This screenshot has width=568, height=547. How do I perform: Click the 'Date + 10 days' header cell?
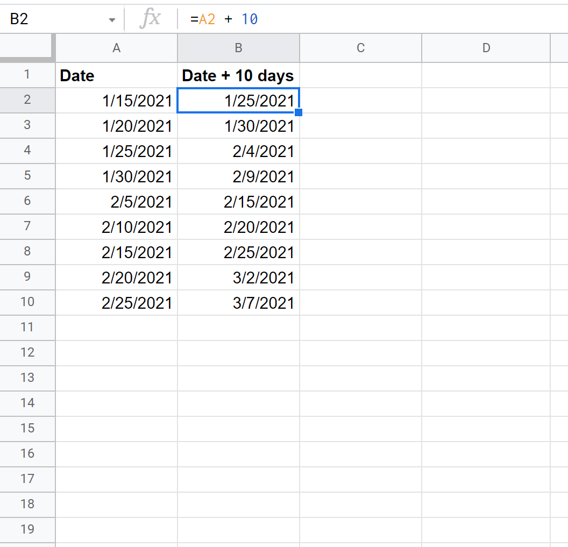point(238,76)
